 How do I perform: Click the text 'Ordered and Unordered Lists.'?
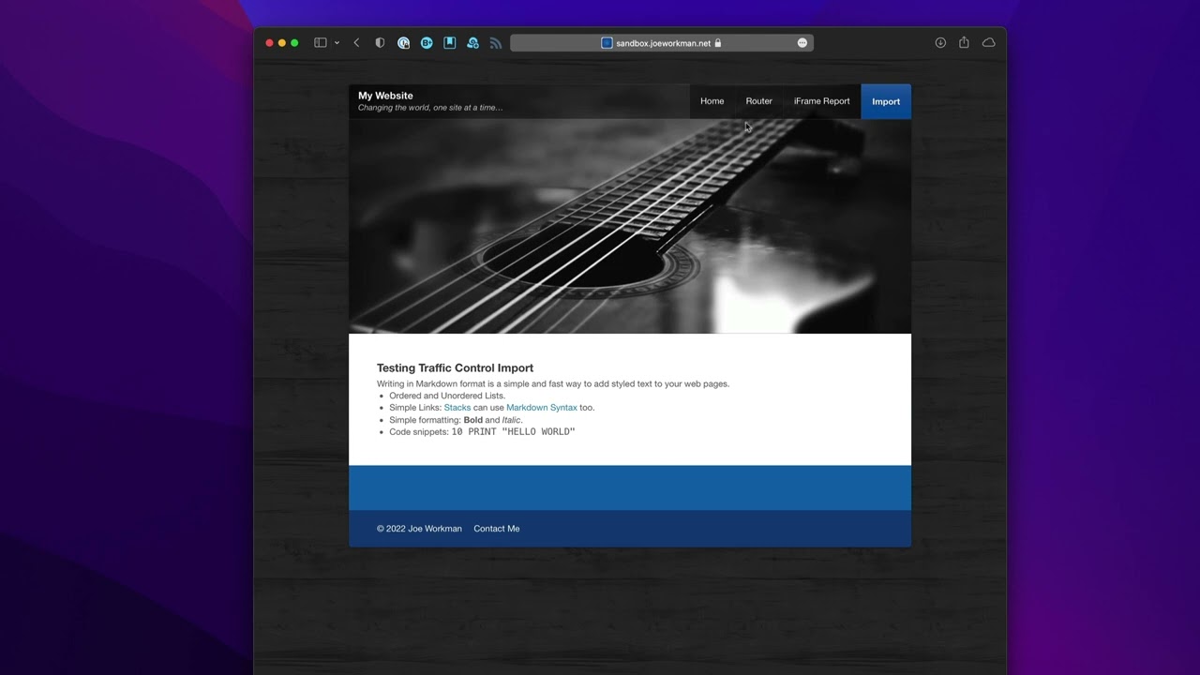coord(447,396)
